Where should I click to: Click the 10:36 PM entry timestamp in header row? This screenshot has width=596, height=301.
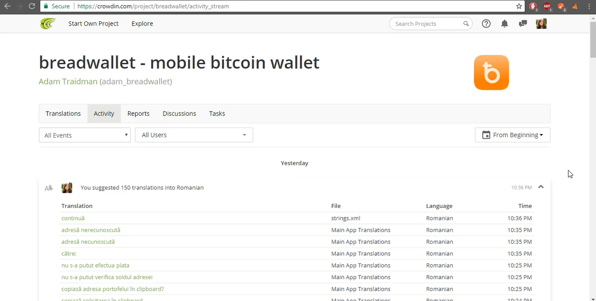[521, 187]
